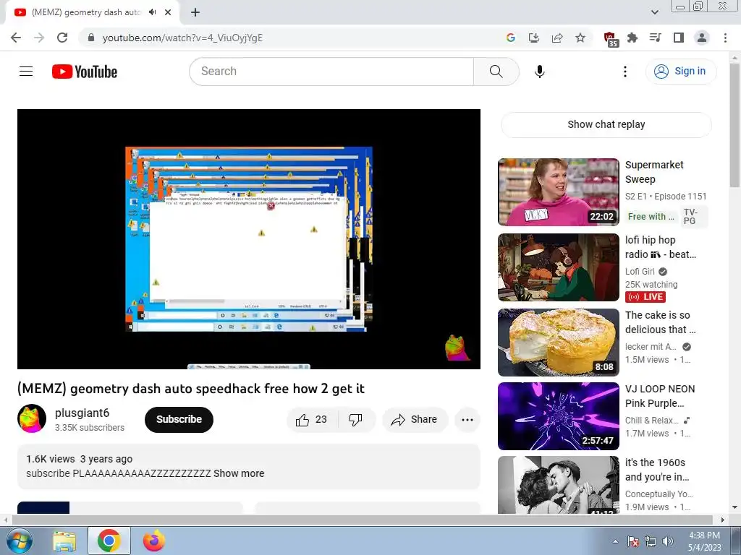Dislike the video with thumbs down
The height and width of the screenshot is (555, 741).
coord(355,420)
